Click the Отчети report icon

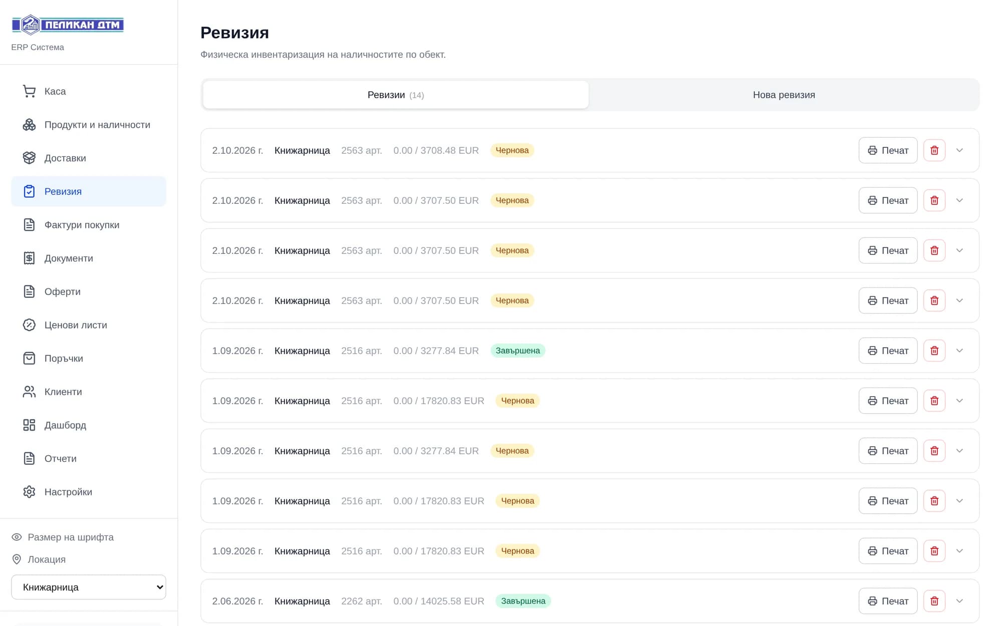pos(29,458)
